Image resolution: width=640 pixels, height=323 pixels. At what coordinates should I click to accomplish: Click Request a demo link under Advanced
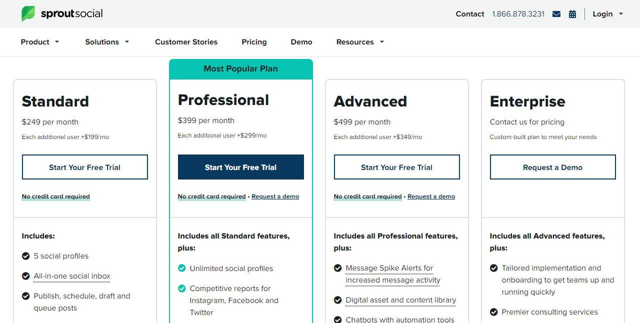[x=431, y=196]
